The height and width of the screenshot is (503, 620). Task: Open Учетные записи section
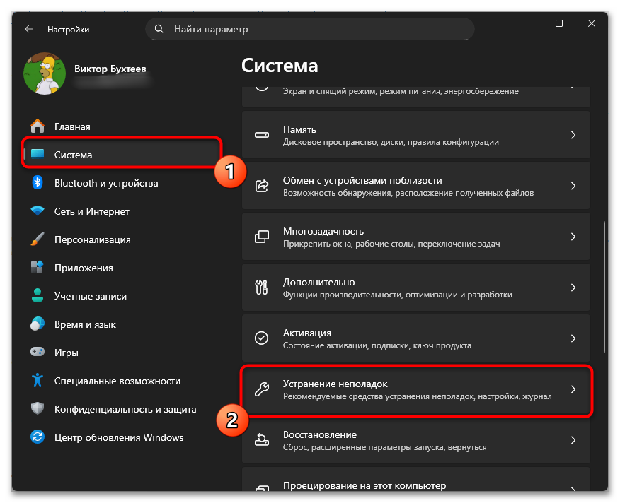click(91, 297)
